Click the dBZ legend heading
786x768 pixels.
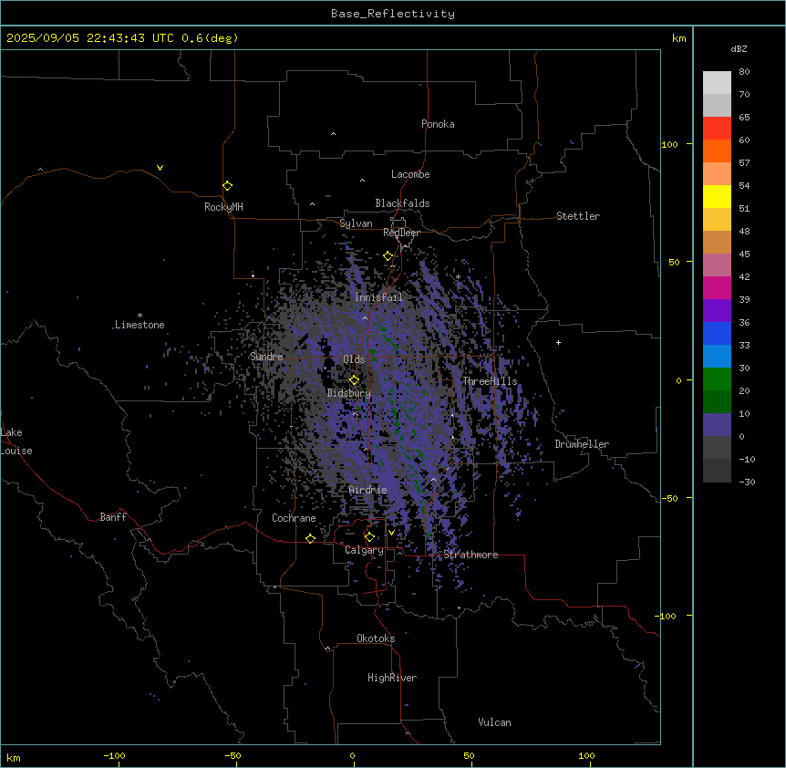(739, 48)
